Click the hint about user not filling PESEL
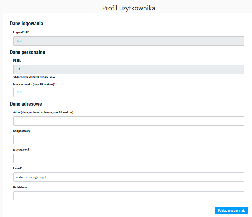Image resolution: width=252 pixels, height=217 pixels. pos(34,77)
